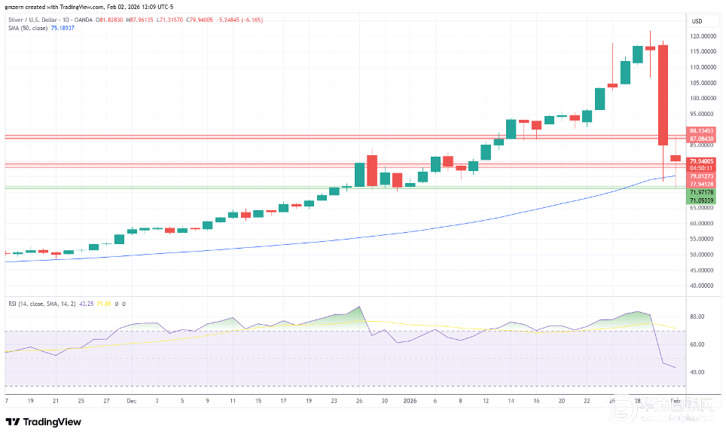This screenshot has height=437, width=726.
Task: Click the 80.00 level on RSI axis
Action: pyautogui.click(x=696, y=316)
